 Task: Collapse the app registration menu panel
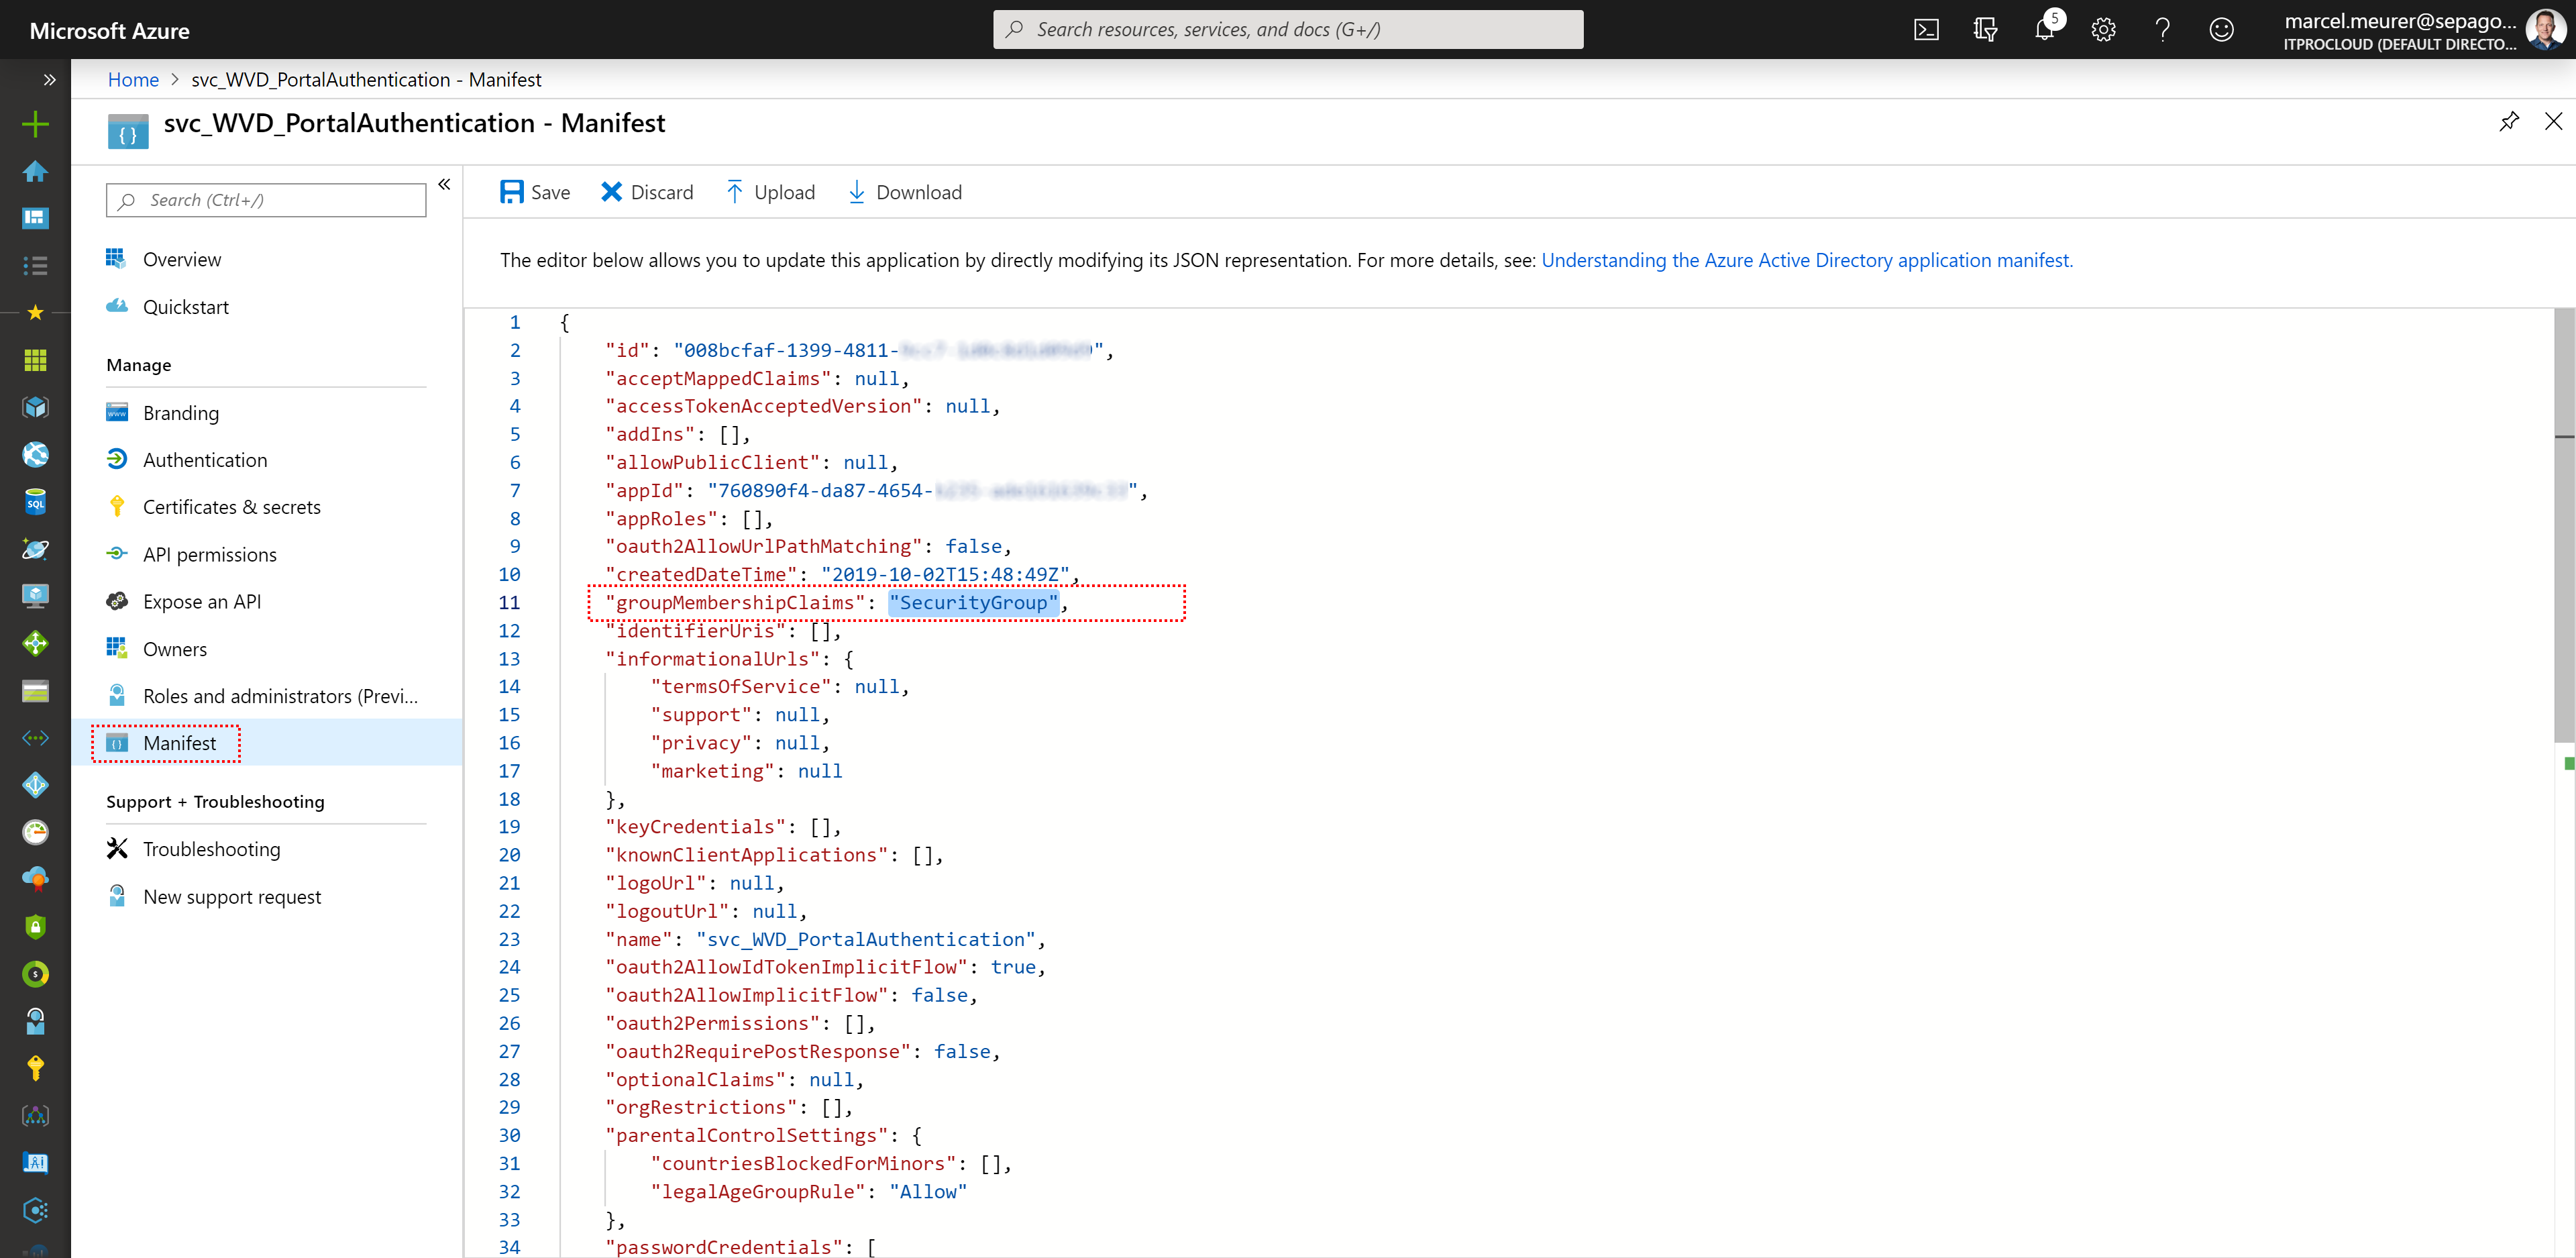click(445, 184)
